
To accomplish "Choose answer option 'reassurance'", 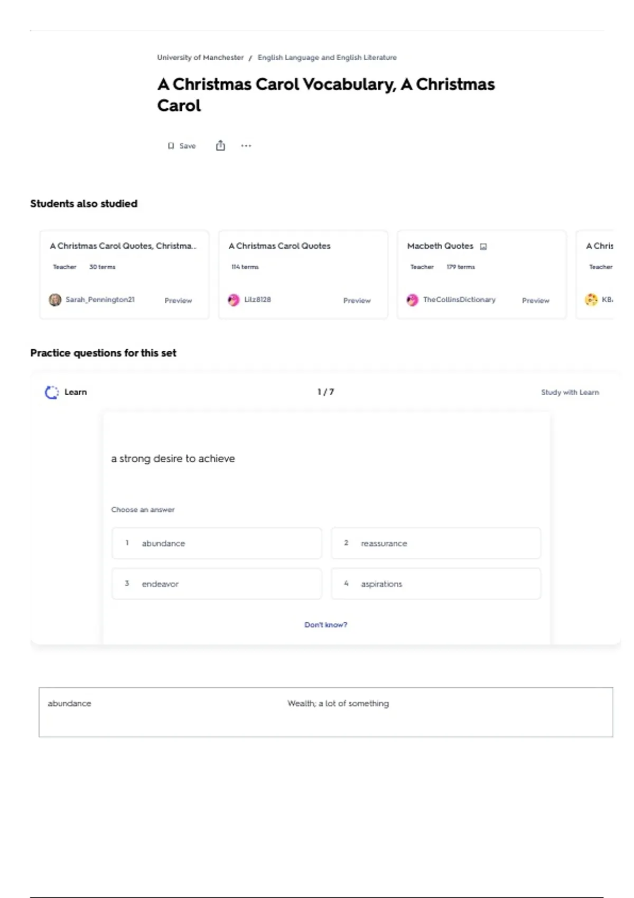I will [x=436, y=543].
